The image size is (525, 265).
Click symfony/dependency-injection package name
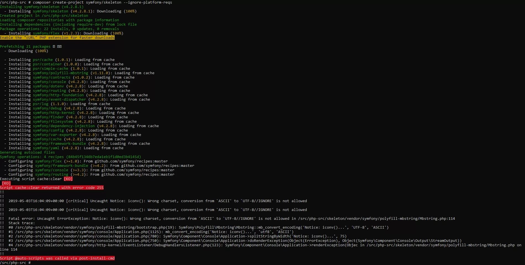pos(64,126)
